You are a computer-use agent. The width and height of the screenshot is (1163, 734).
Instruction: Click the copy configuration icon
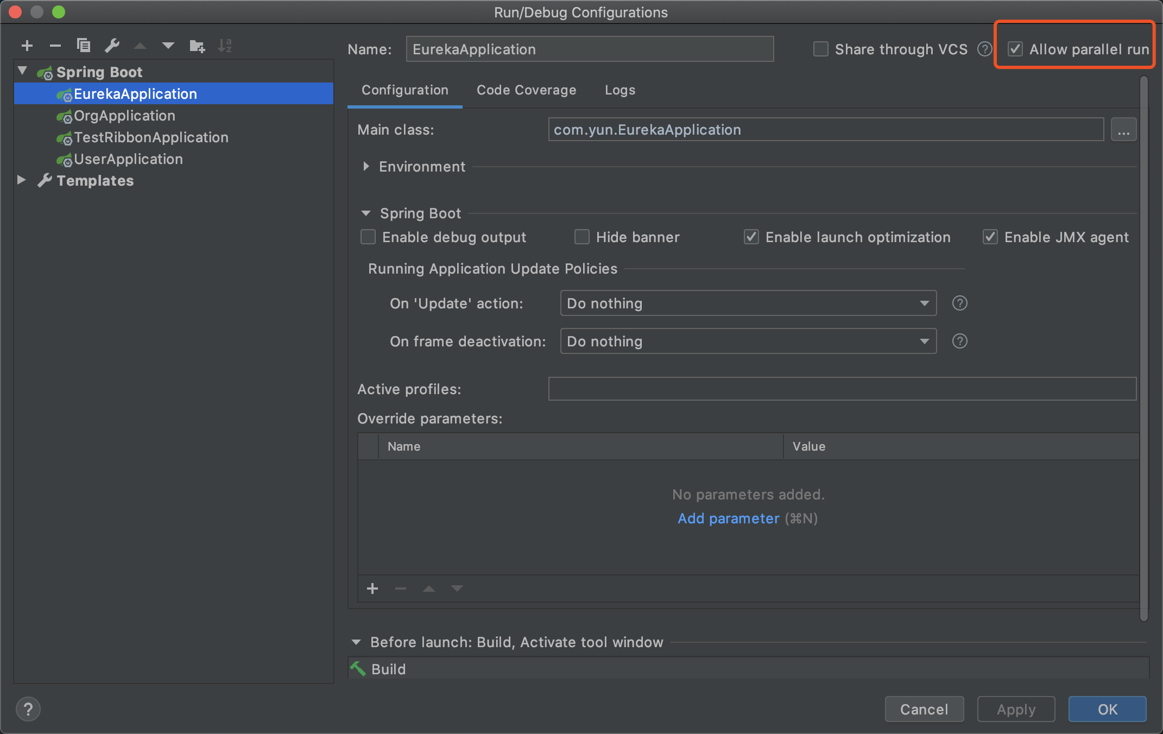83,46
